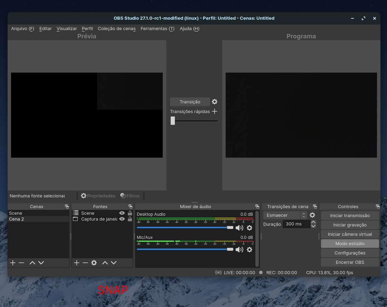Screen dimensions: 387x307
Task: Adjust the Desktop Audio volume slider
Action: [x=185, y=227]
